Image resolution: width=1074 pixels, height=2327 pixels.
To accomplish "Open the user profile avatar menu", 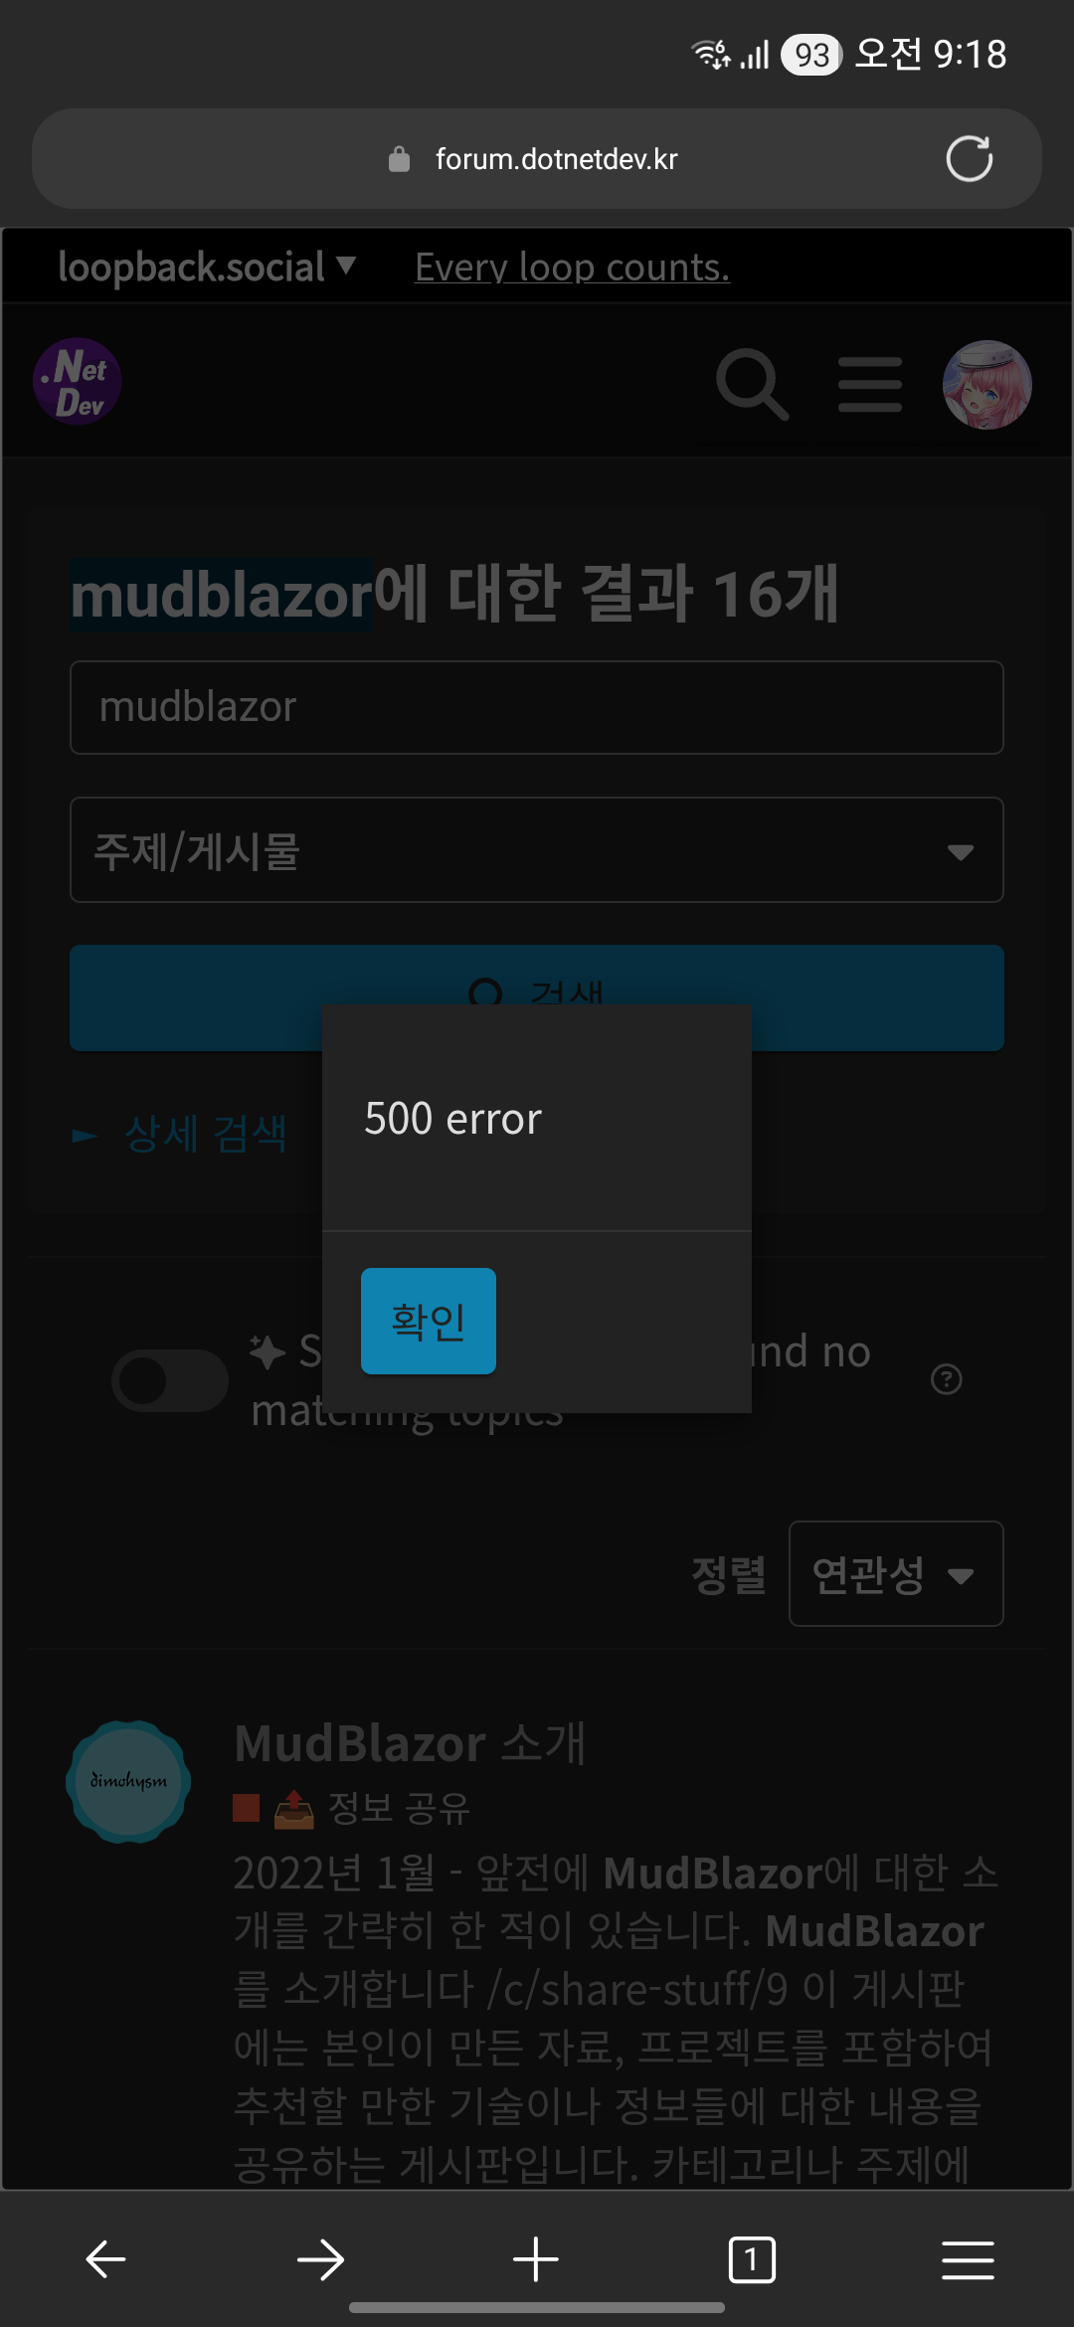I will 986,385.
